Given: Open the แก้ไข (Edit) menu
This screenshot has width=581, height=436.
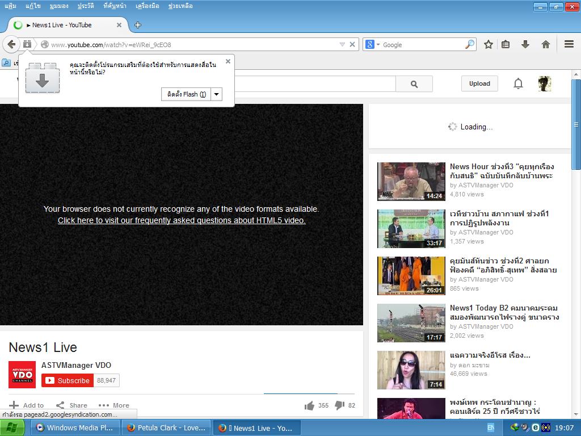Looking at the screenshot, I should [x=33, y=6].
